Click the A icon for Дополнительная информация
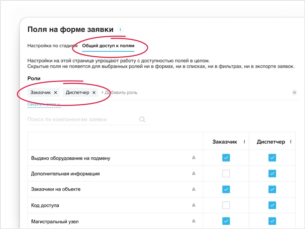The width and height of the screenshot is (305, 229). (194, 174)
